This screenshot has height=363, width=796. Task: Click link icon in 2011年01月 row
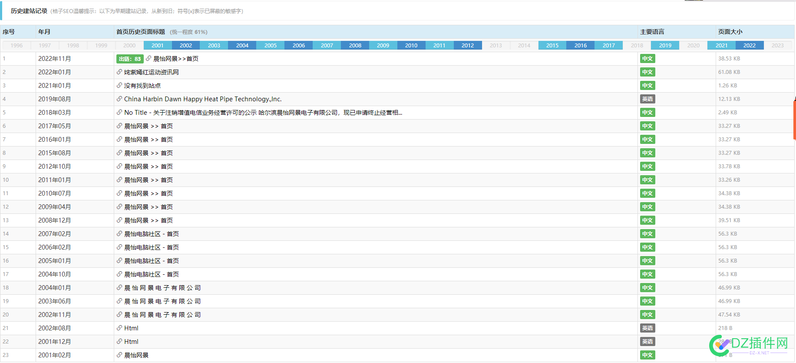pyautogui.click(x=119, y=180)
